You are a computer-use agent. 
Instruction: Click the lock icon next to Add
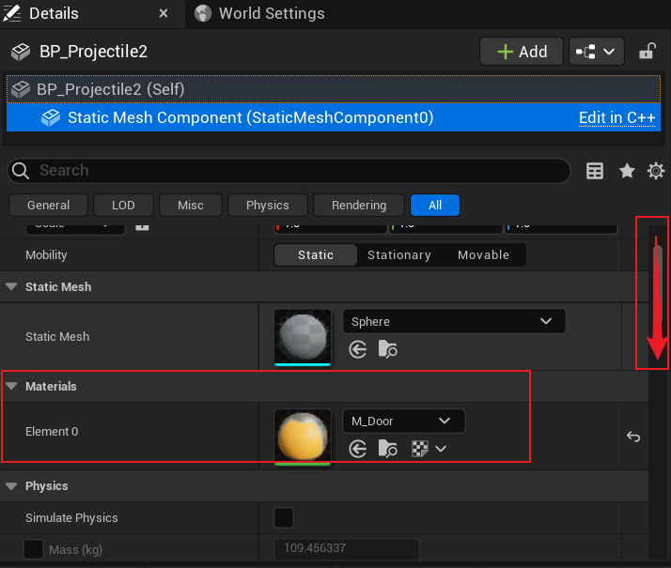pyautogui.click(x=647, y=52)
